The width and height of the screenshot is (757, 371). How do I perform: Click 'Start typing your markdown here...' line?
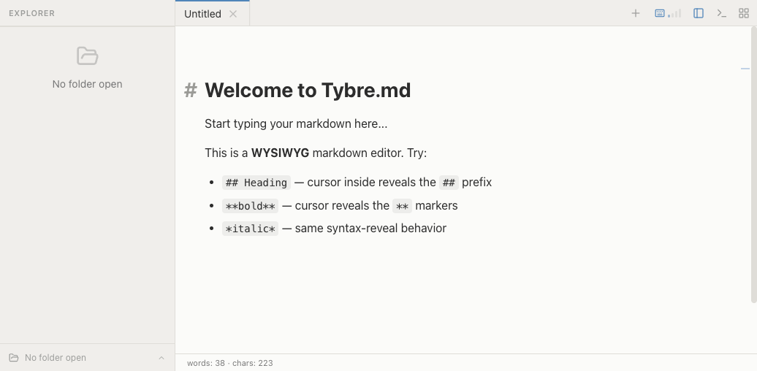tap(296, 123)
